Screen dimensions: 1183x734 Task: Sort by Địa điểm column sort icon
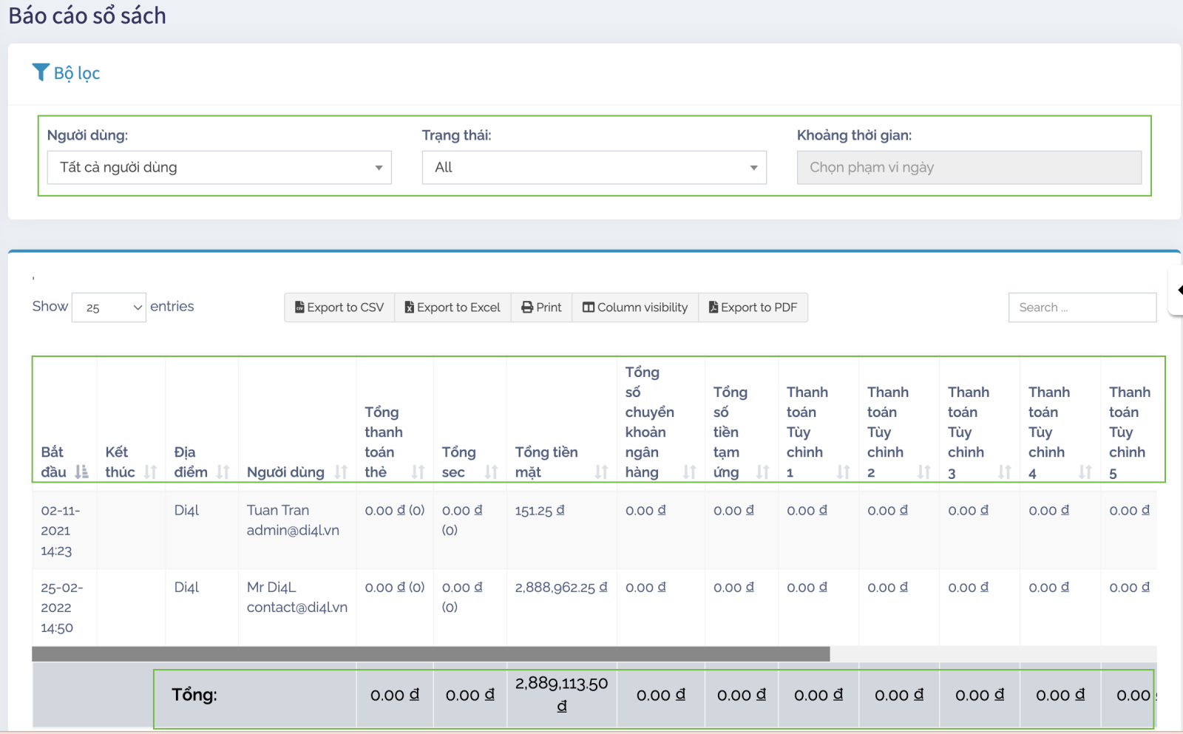(223, 472)
